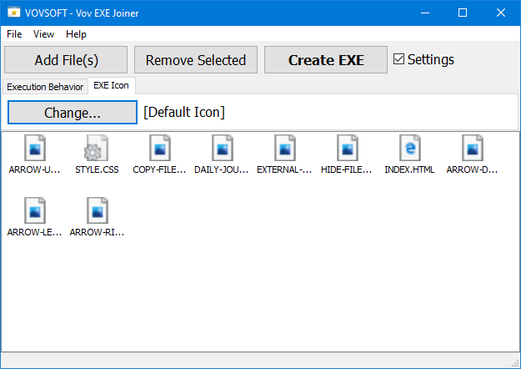The height and width of the screenshot is (369, 521).
Task: Click the Remove Selected button
Action: [x=196, y=60]
